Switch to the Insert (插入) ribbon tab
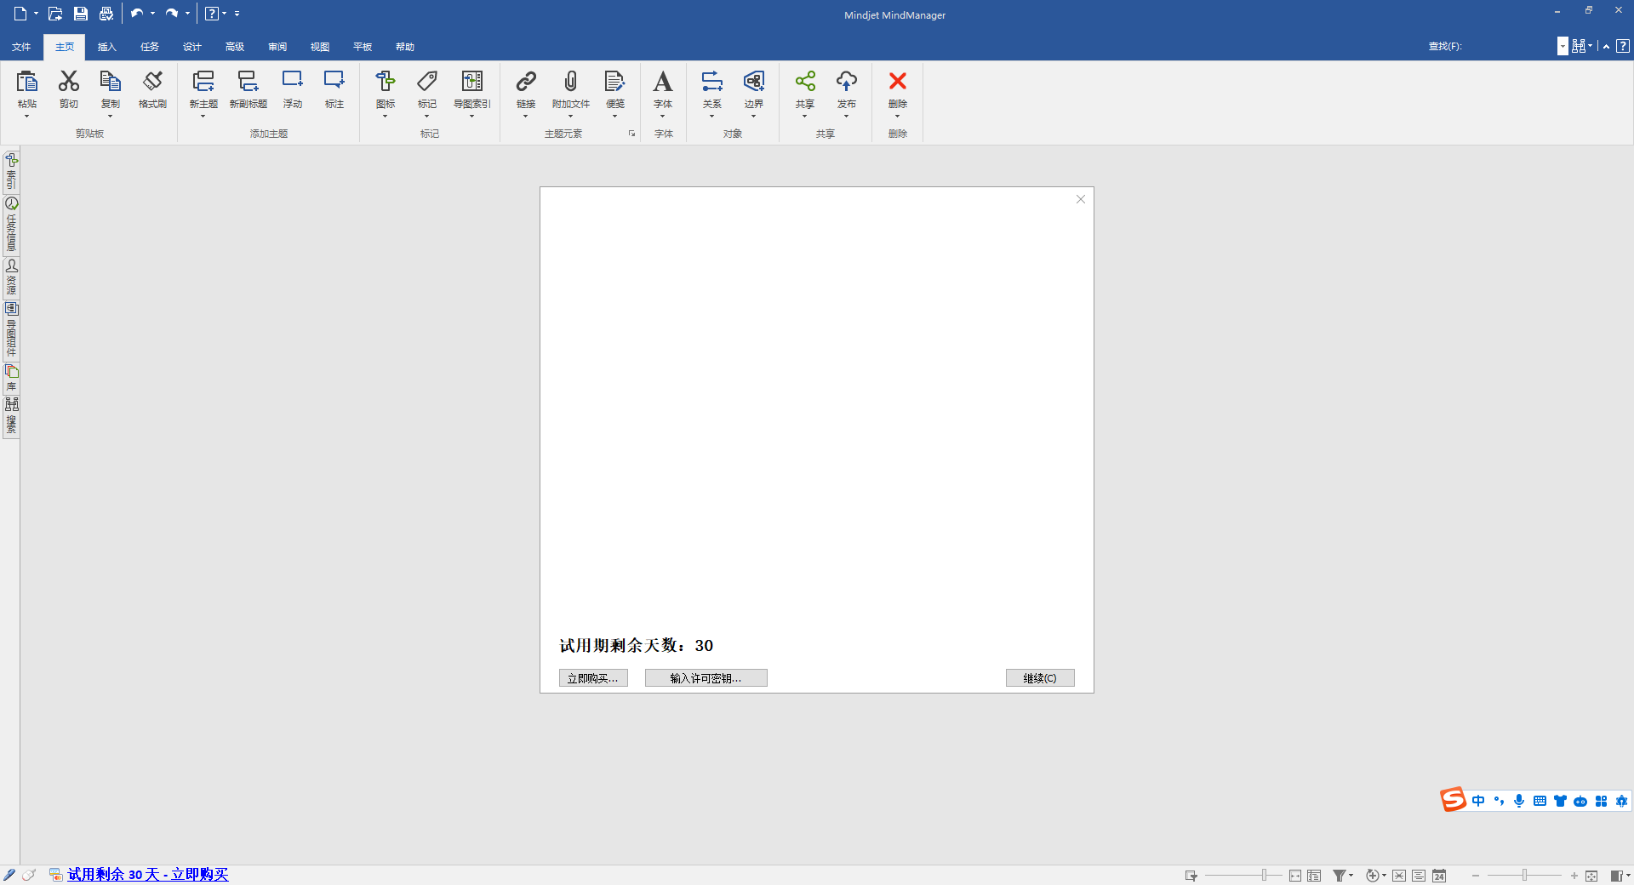Viewport: 1634px width, 885px height. pos(106,47)
